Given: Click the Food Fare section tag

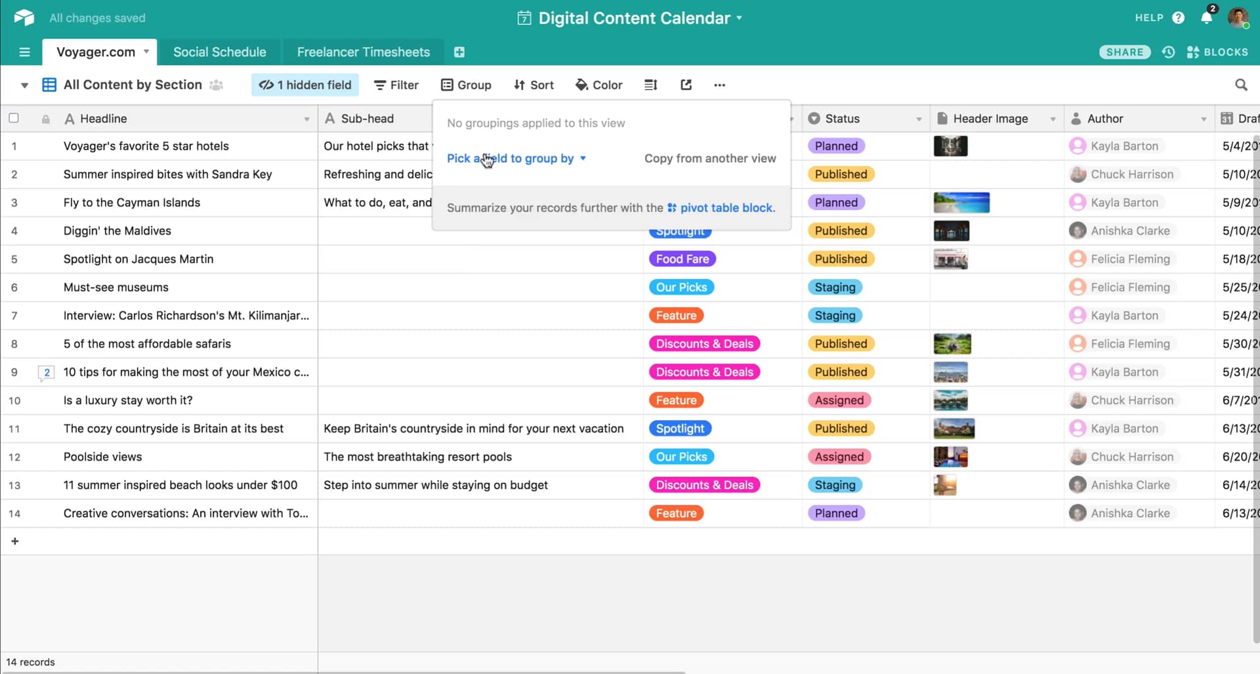Looking at the screenshot, I should pos(682,259).
